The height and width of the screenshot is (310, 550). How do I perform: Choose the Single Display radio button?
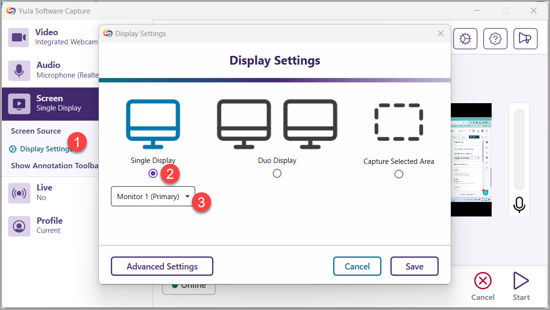pyautogui.click(x=153, y=173)
